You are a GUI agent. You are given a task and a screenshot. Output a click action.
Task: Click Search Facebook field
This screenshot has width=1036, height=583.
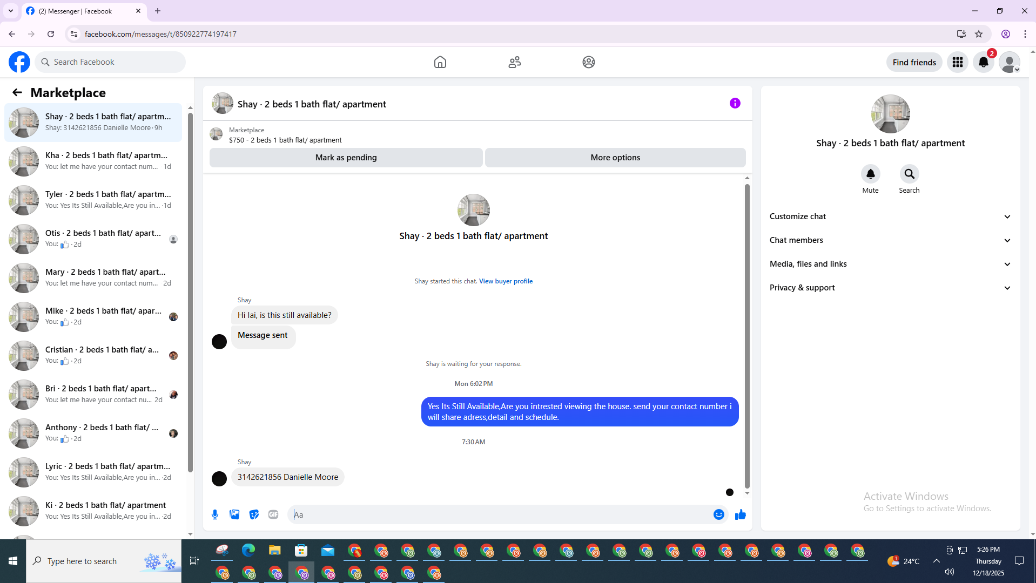pyautogui.click(x=110, y=62)
